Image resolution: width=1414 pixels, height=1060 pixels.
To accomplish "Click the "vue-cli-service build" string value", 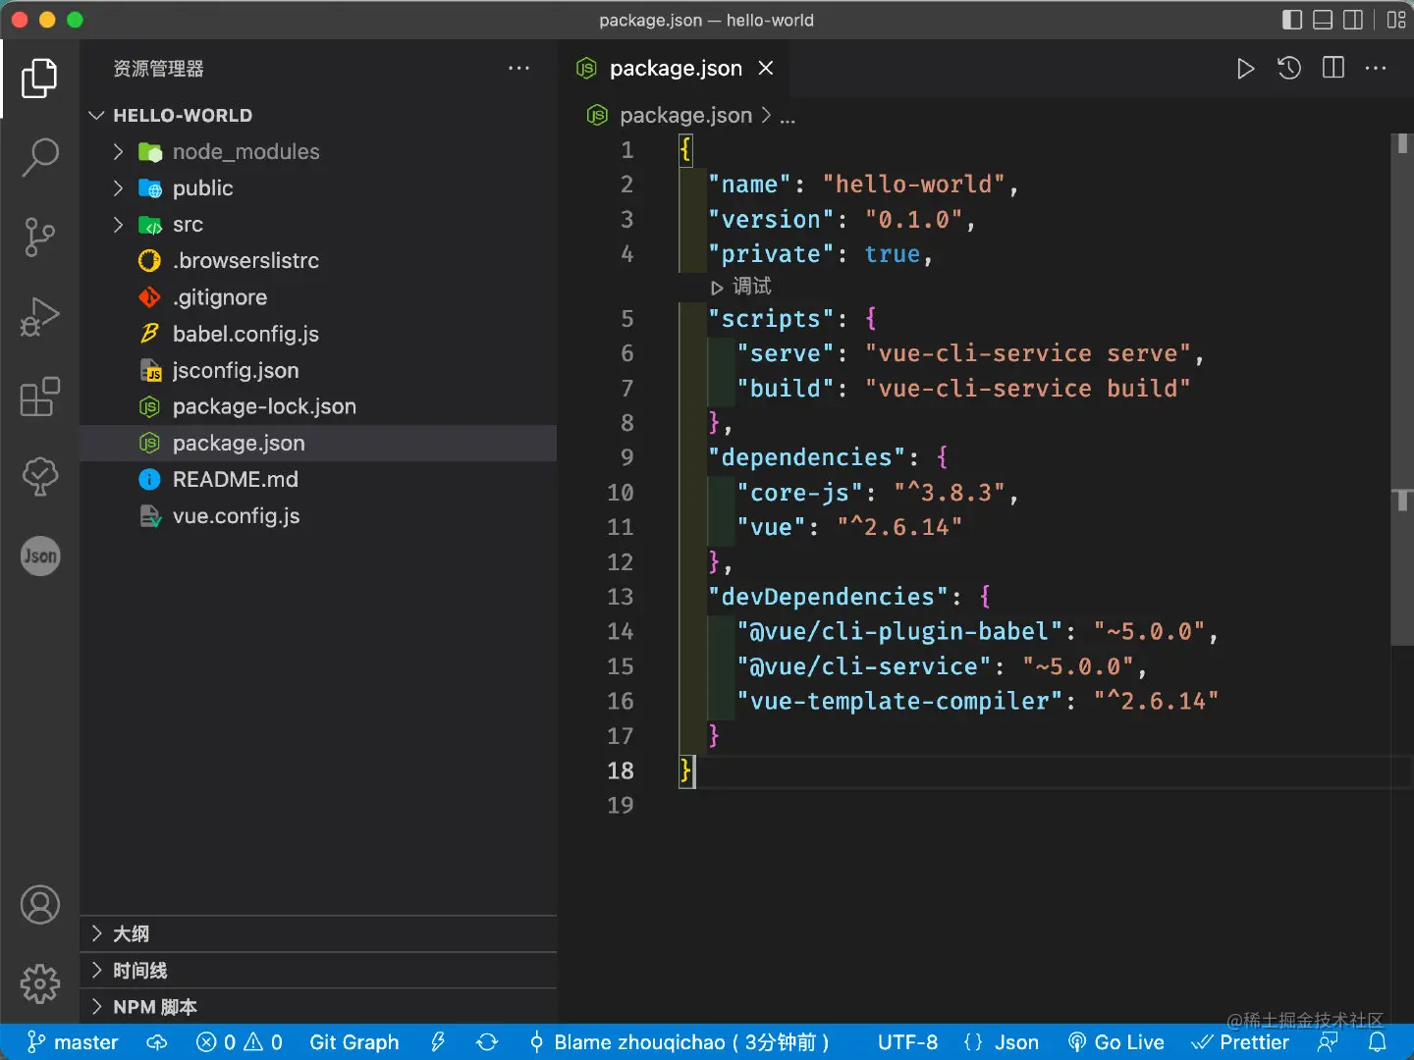I will (1027, 388).
